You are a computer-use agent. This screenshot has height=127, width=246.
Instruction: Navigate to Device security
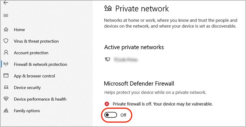[27, 88]
